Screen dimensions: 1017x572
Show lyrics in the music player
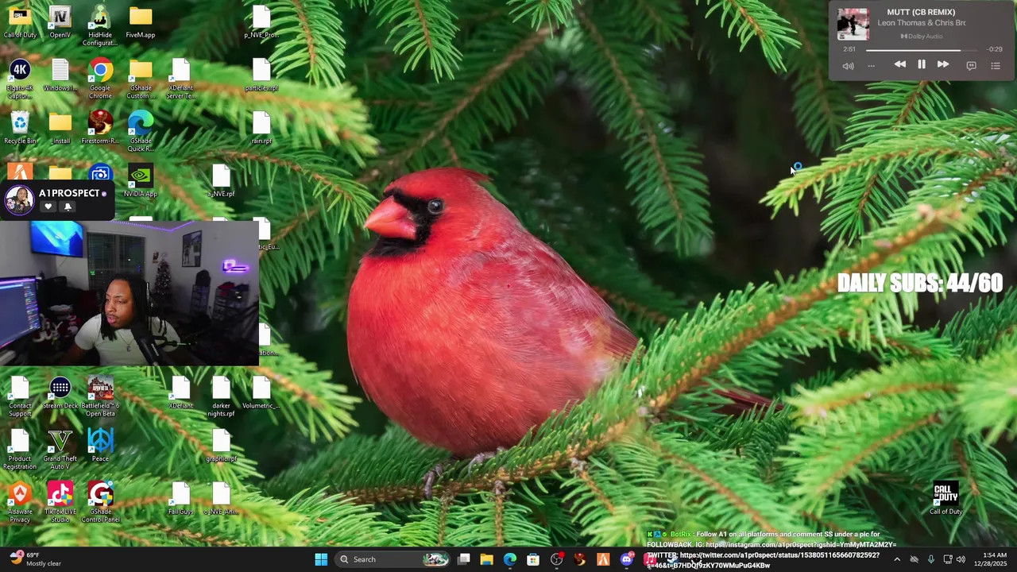click(x=971, y=66)
